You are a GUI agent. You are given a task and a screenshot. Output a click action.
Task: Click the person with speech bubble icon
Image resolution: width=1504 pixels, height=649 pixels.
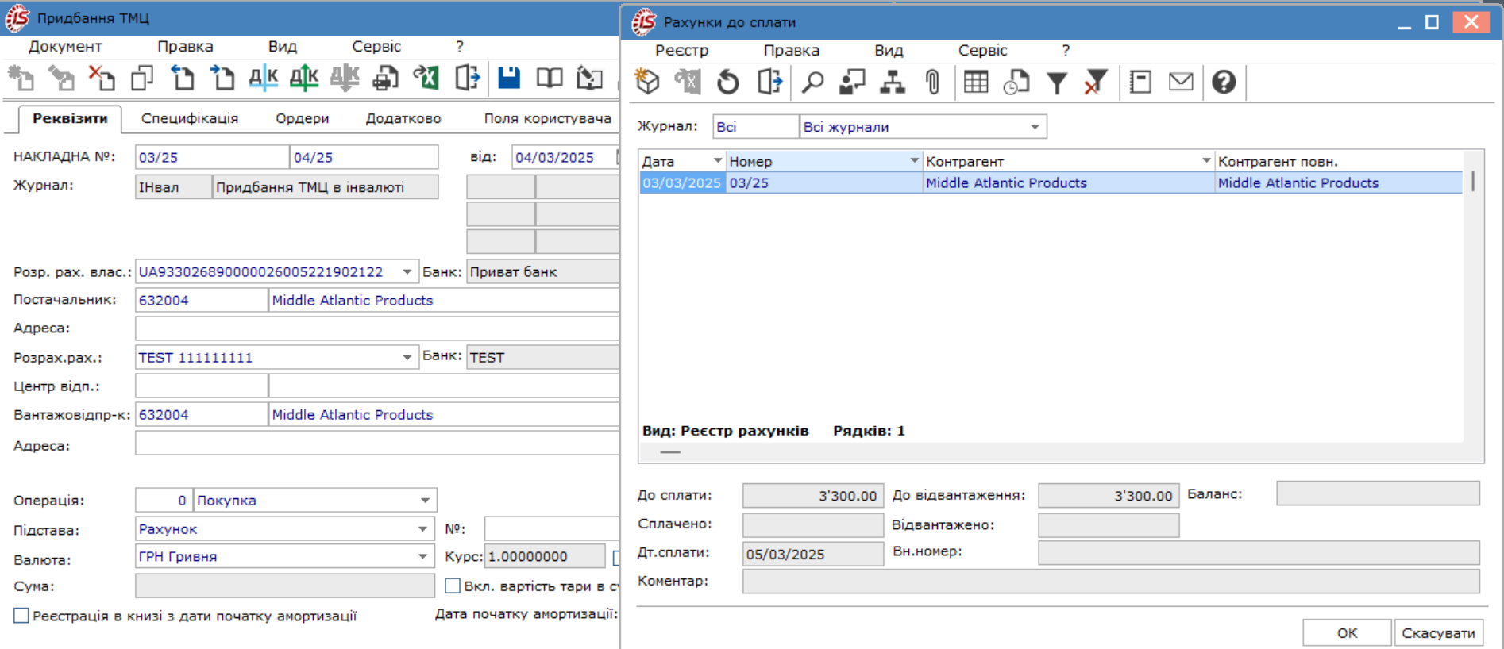pos(852,82)
